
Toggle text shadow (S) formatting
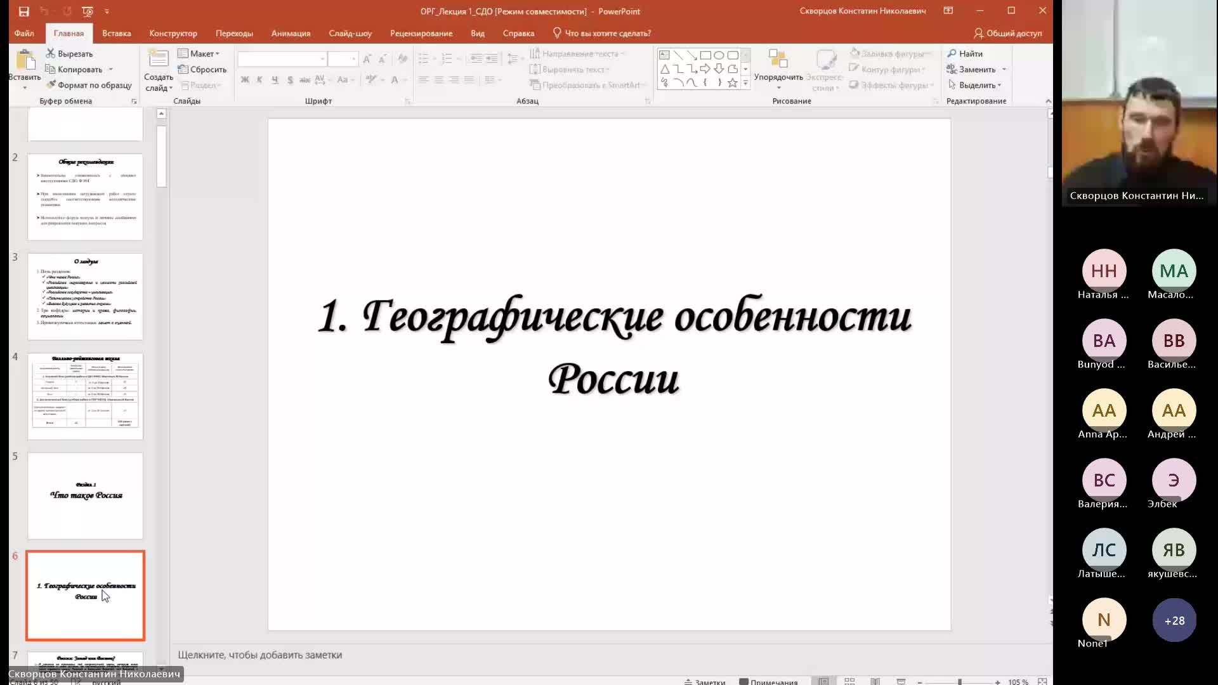[290, 80]
